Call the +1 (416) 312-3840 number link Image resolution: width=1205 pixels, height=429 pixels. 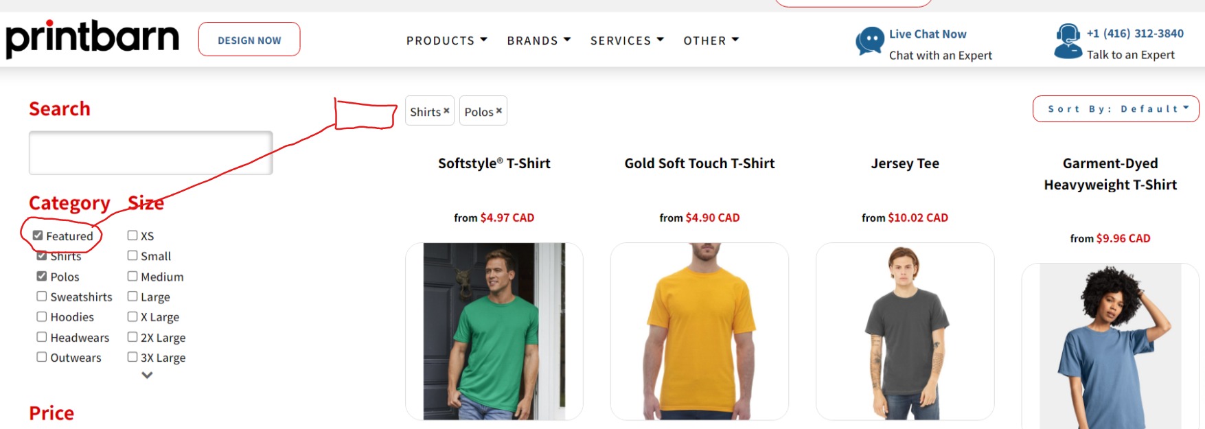[1135, 34]
